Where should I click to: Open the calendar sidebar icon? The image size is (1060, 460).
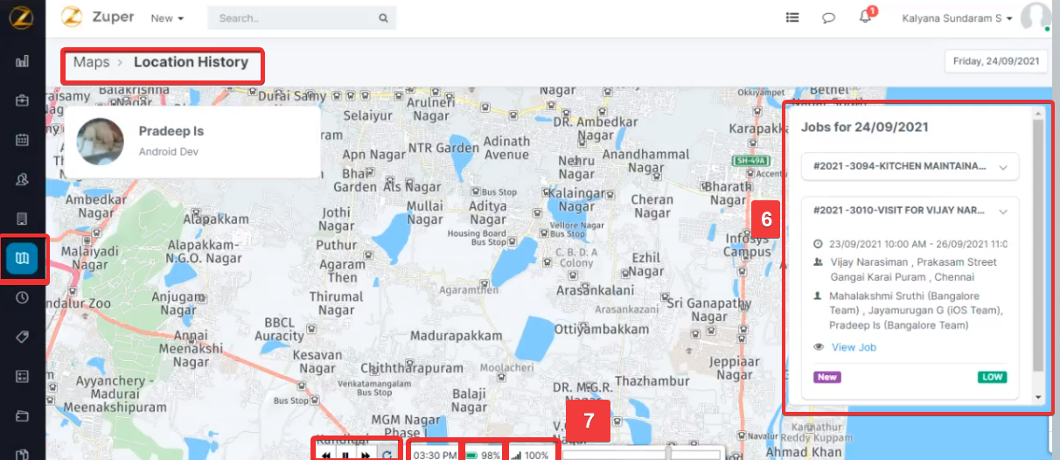pyautogui.click(x=23, y=140)
